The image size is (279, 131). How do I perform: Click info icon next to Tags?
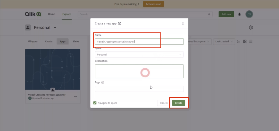click(102, 82)
